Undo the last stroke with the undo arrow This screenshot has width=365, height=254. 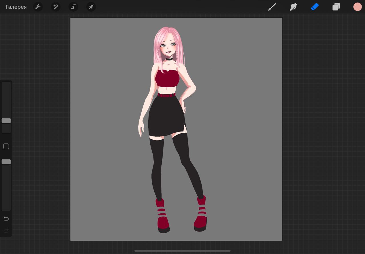[x=6, y=218]
